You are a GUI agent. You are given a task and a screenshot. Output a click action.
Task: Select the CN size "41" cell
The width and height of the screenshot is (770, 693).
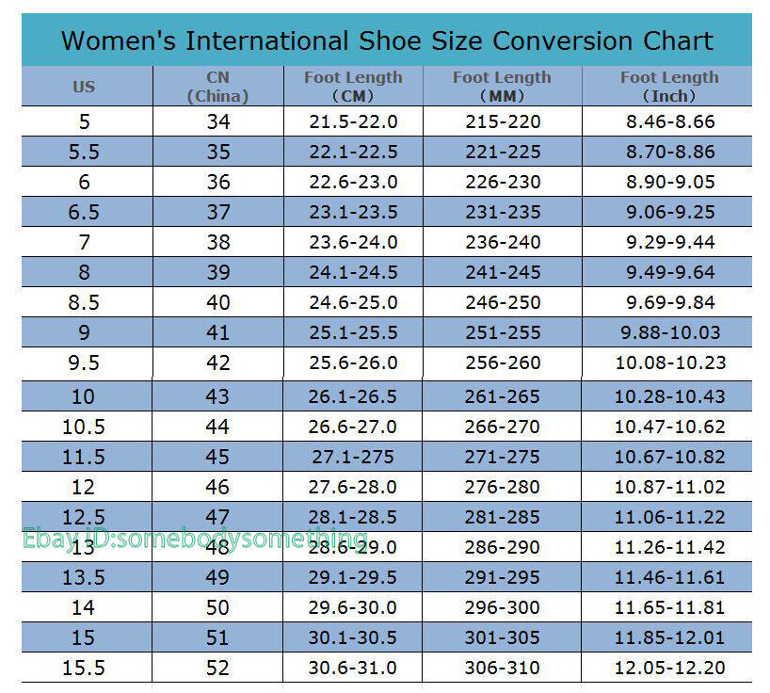218,333
